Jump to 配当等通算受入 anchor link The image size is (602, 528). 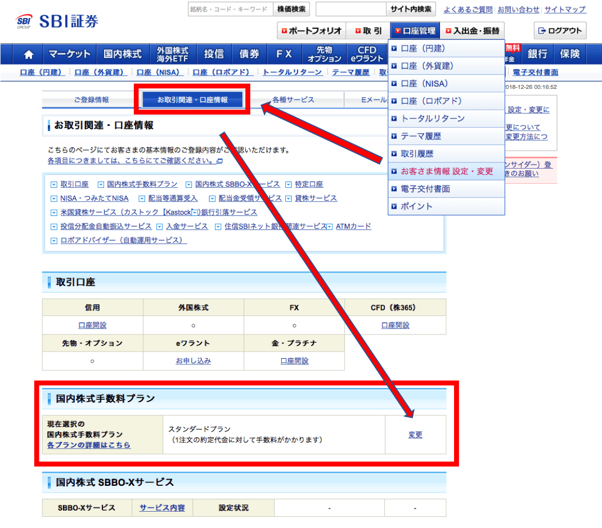click(x=173, y=198)
